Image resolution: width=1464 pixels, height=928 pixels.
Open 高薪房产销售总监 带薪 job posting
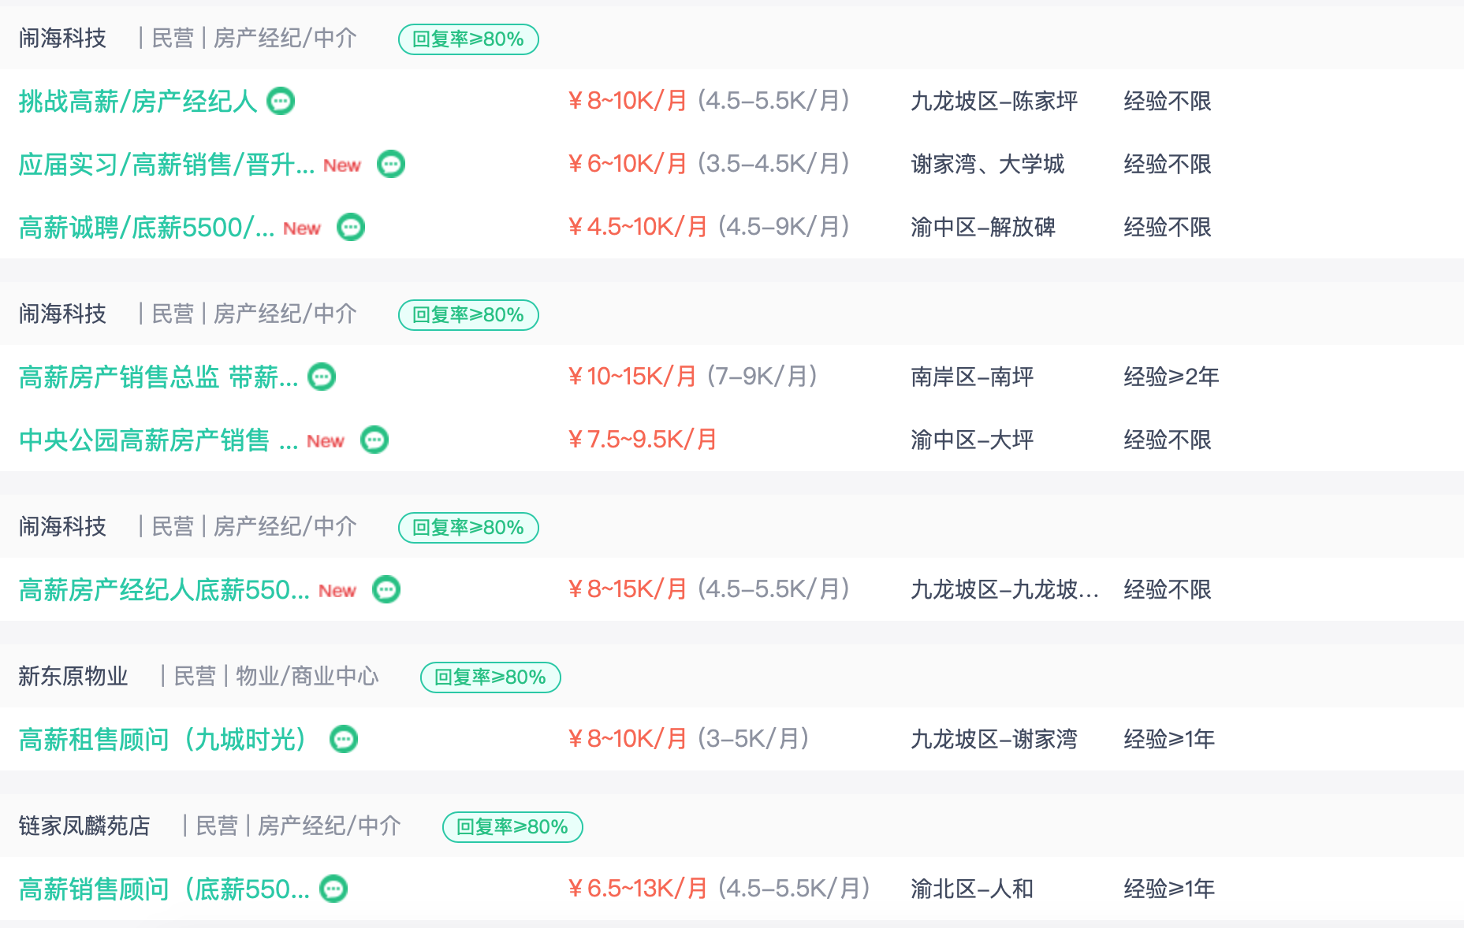tap(158, 377)
